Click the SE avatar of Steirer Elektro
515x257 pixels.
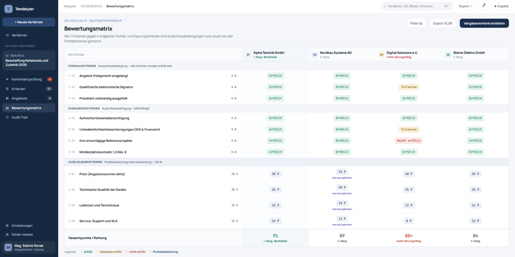(448, 55)
